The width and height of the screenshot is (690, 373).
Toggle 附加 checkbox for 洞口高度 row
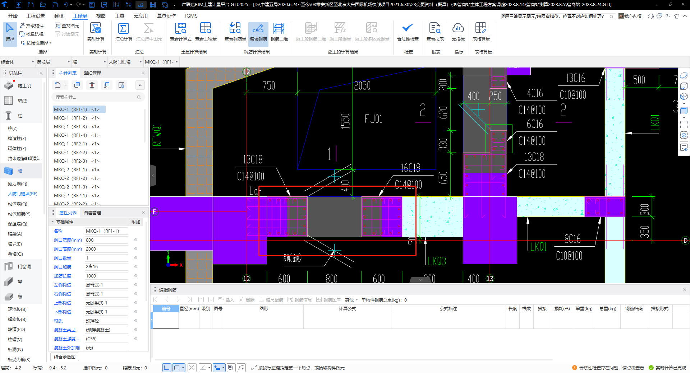tap(136, 249)
